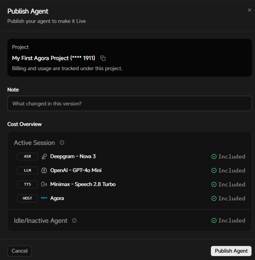Click the Idle/Inactive Agent info icon
This screenshot has width=255, height=260.
74,220
